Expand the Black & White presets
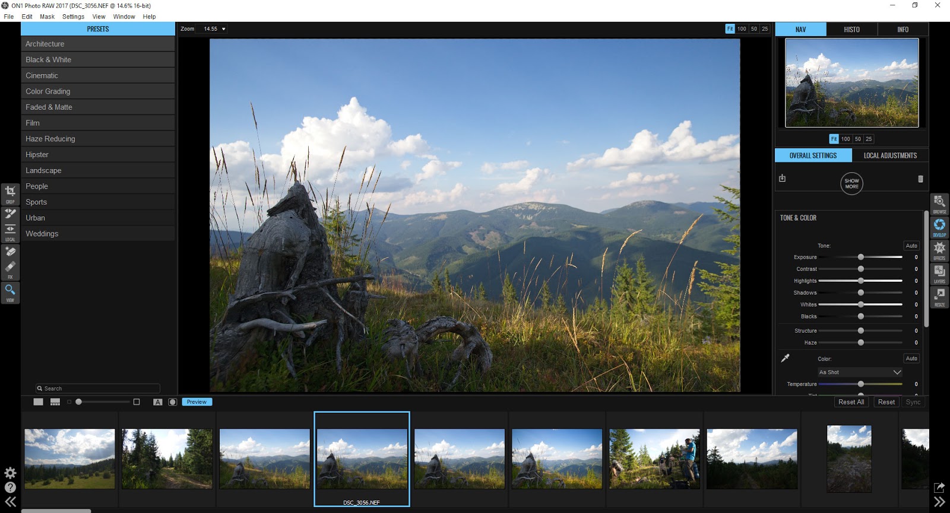 [98, 59]
